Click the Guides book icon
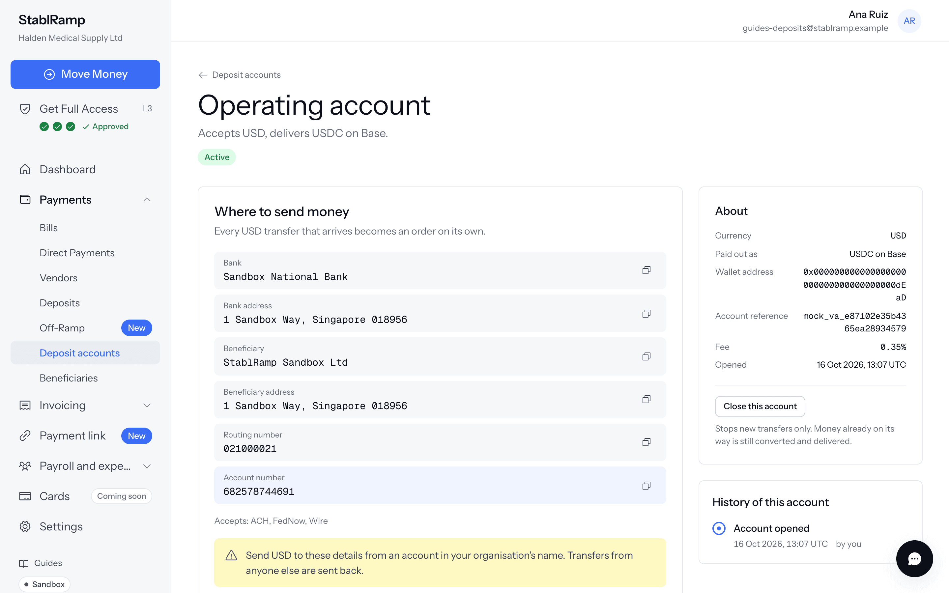Screen dimensions: 949x593 23,563
